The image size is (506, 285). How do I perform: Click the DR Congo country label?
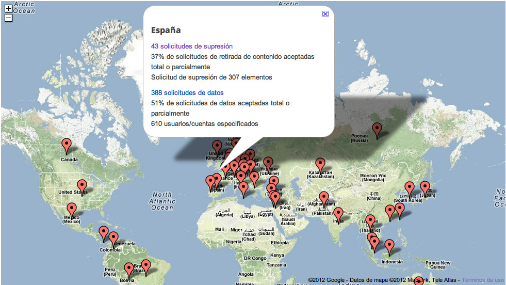tap(255, 258)
